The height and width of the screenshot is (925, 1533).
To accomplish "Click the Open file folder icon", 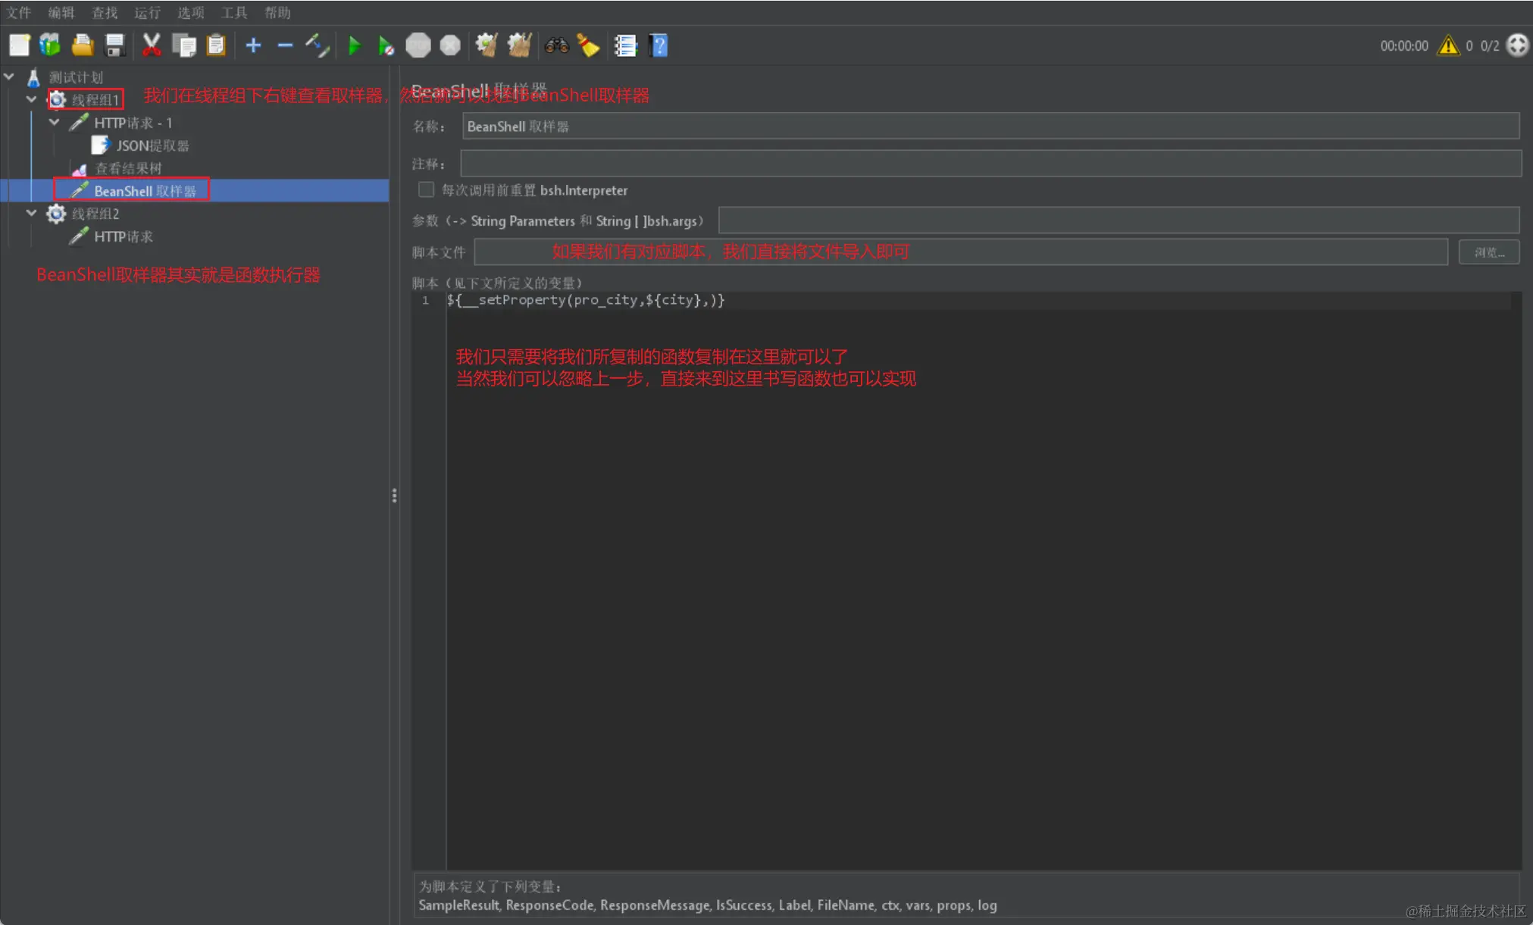I will [x=83, y=45].
